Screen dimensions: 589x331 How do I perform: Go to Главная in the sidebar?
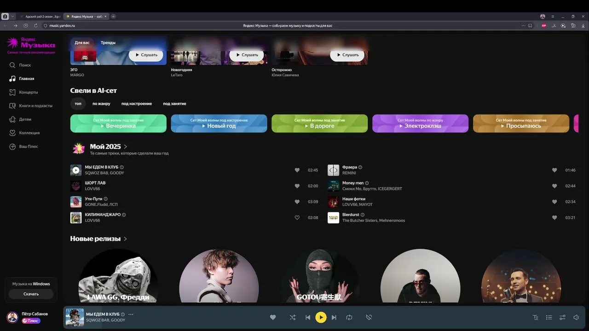22,79
